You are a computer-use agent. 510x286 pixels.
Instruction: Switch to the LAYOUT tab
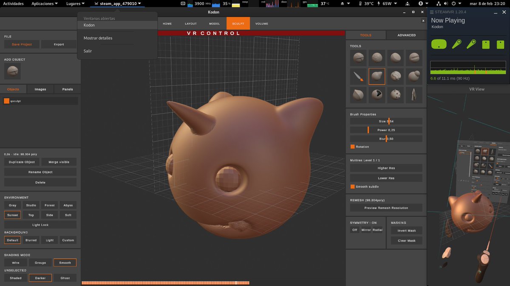click(x=191, y=24)
